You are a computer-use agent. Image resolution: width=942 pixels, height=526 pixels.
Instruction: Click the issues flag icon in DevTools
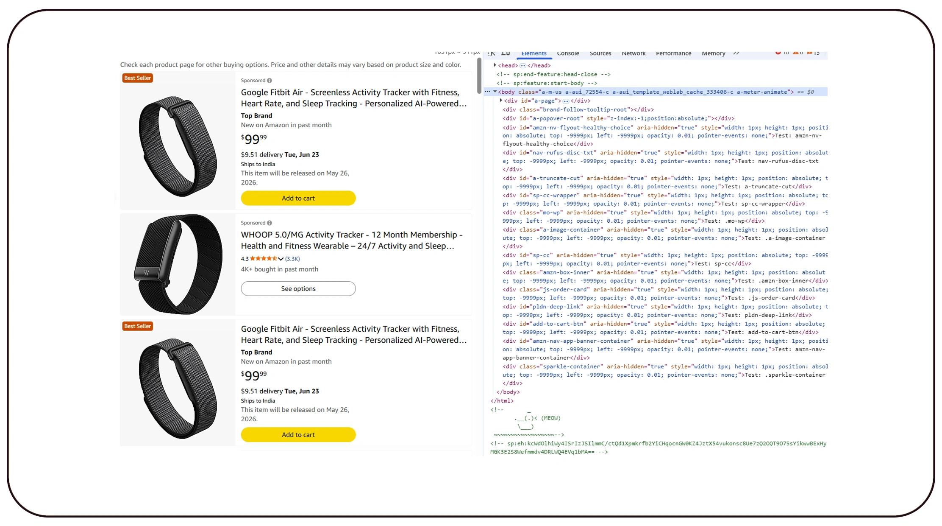[809, 53]
